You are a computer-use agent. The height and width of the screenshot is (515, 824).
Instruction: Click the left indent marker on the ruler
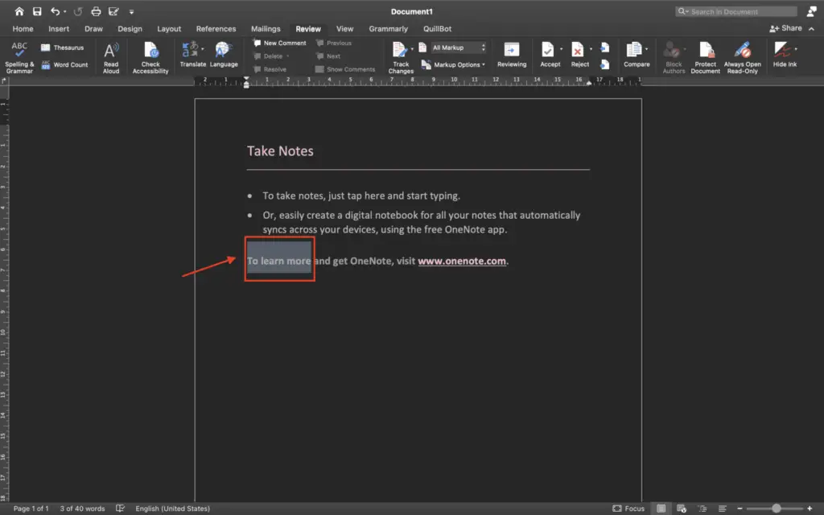[x=246, y=84]
